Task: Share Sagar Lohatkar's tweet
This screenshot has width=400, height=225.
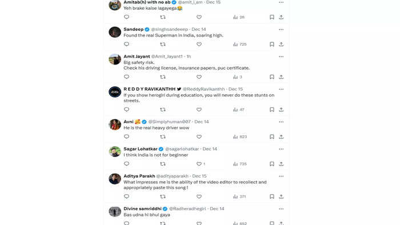Action: pos(281,164)
